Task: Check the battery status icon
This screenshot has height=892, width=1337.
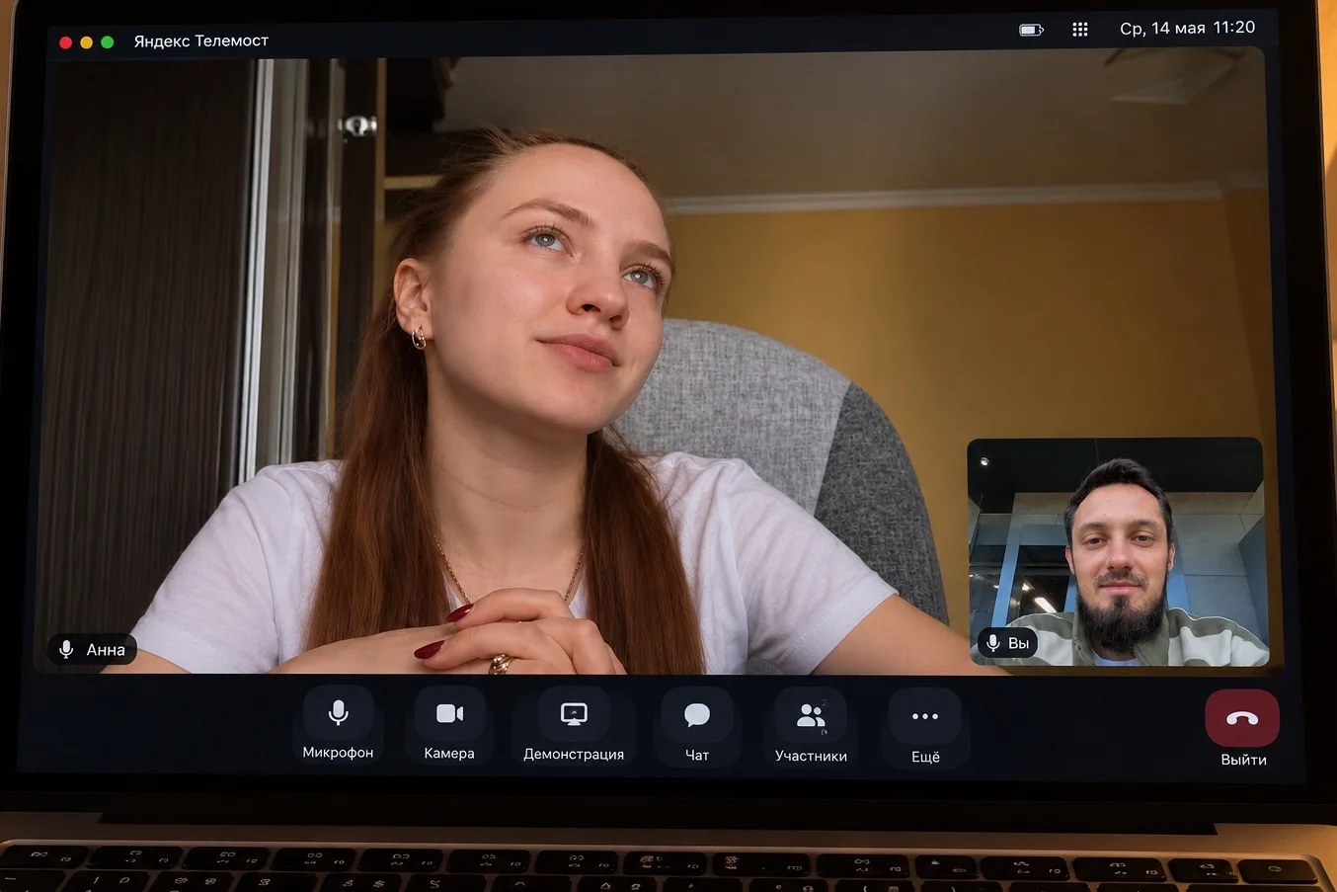Action: pyautogui.click(x=1031, y=30)
